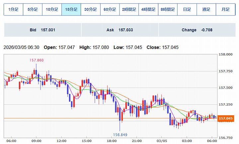Click the Change -0.708 panel
Screen dimensions: 239x144
coord(197,30)
